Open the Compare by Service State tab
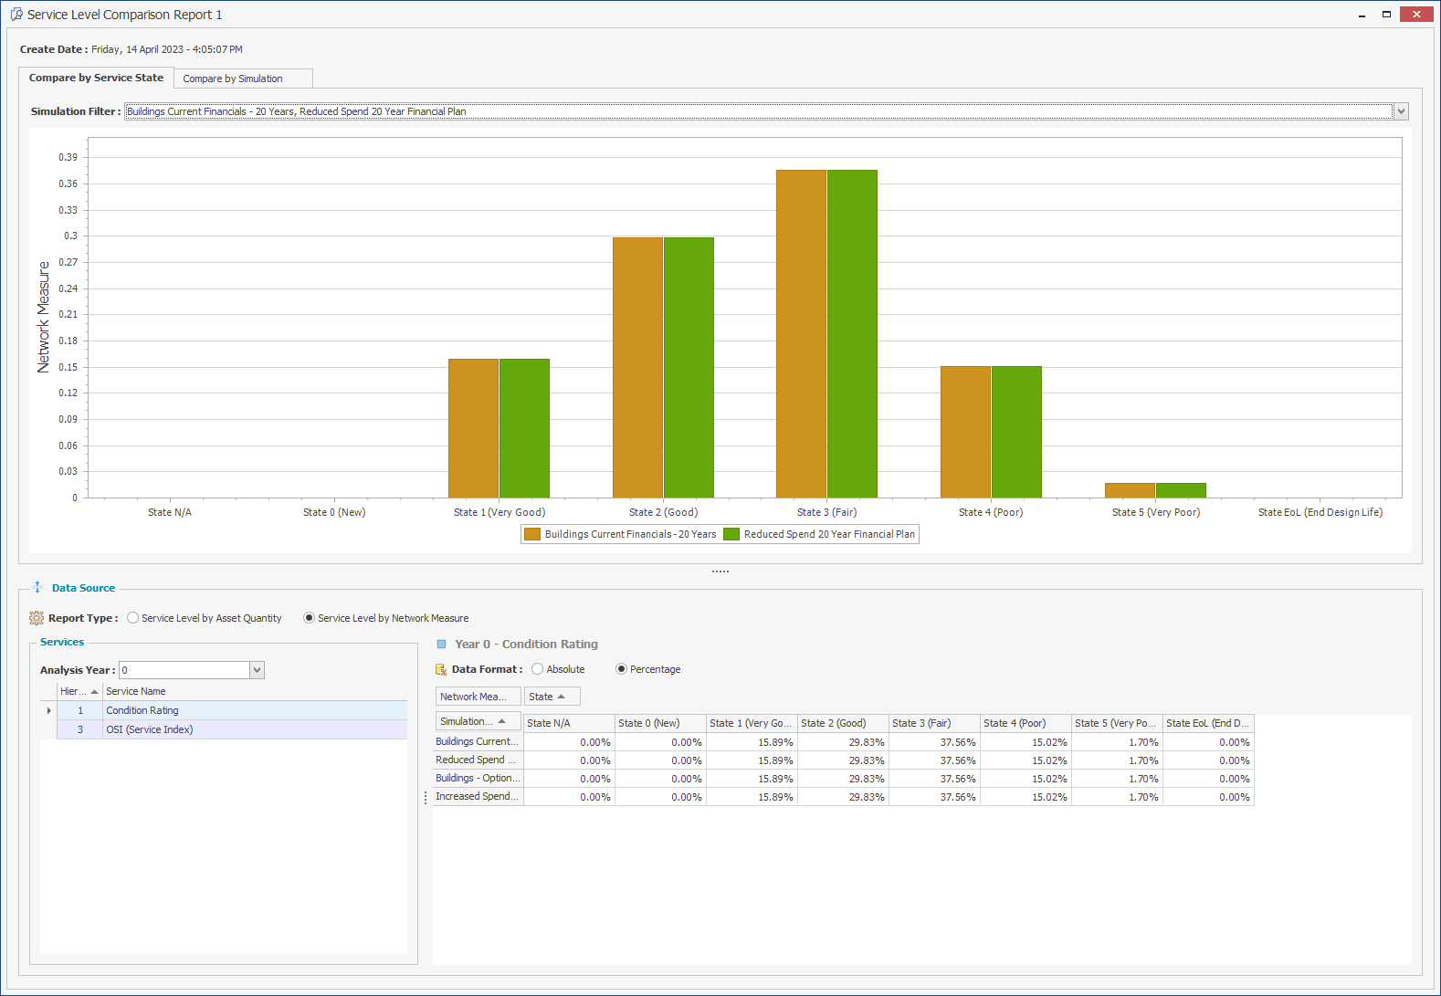The height and width of the screenshot is (996, 1441). 96,78
